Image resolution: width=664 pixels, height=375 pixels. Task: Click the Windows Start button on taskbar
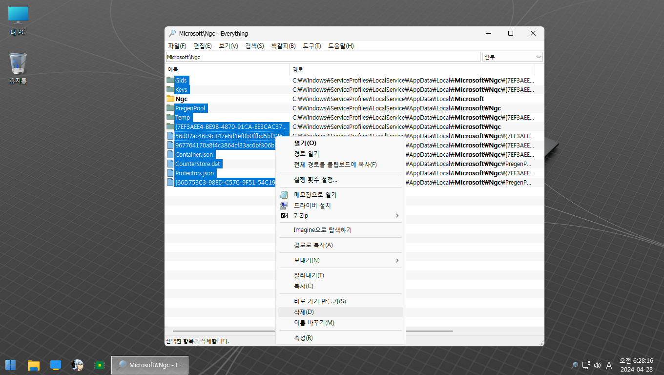(x=10, y=365)
